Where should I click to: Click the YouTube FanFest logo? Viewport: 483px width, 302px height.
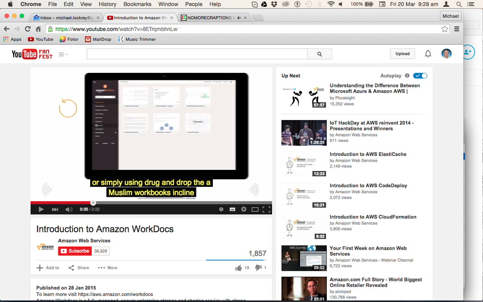point(32,54)
